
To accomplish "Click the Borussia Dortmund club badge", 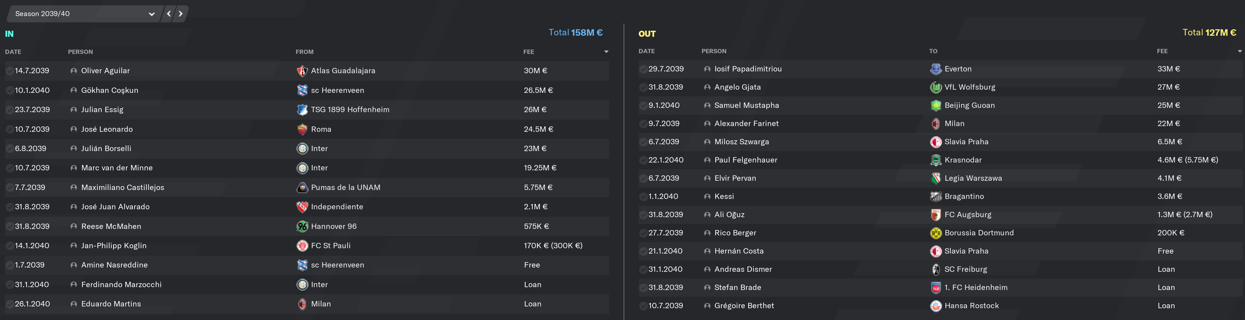I will point(936,233).
